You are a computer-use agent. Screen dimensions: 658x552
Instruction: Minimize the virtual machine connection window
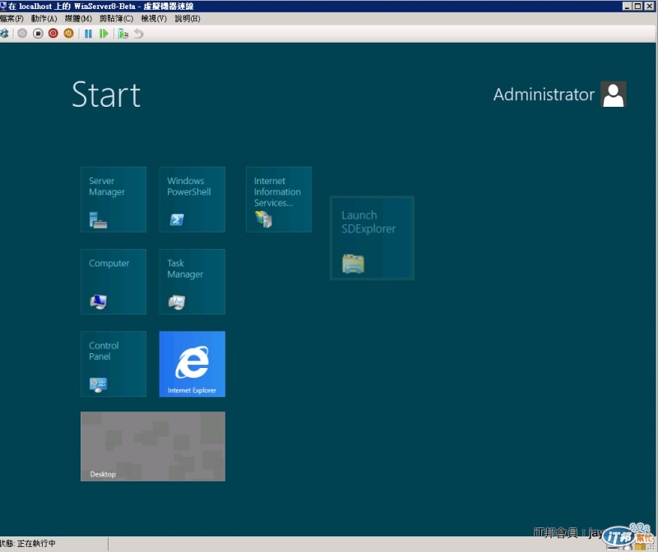coord(628,6)
